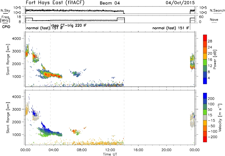This screenshot has width=225, height=156.
Task: Click the Velocity colorbar value '-50'
Action: pos(211,126)
